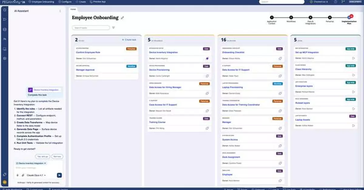Open Confirm Employee Role task link
Viewport: 364px width, 190px height.
pyautogui.click(x=88, y=52)
